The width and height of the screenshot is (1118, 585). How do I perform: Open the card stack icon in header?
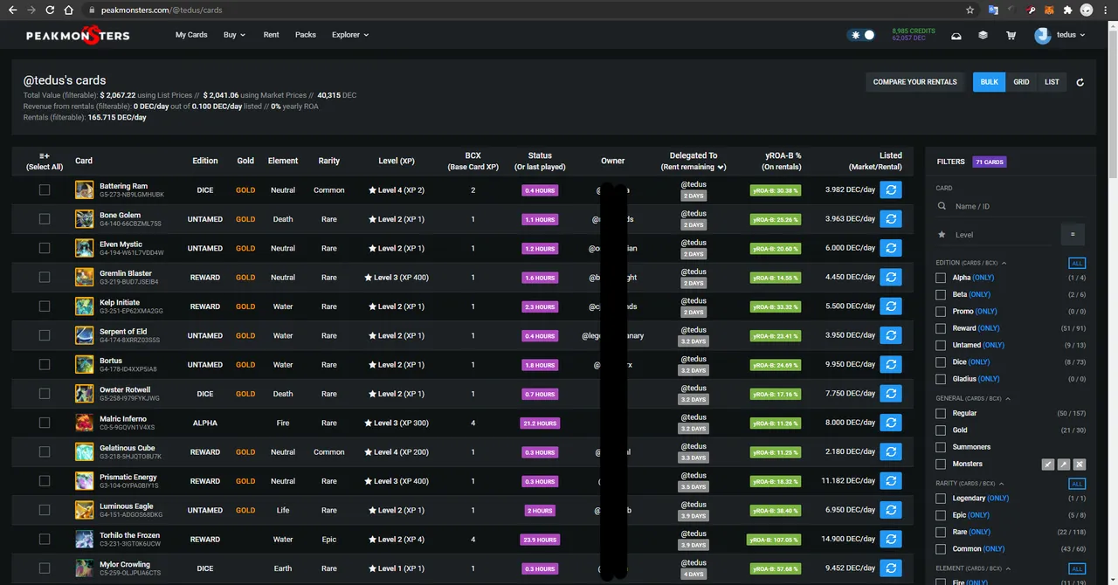click(983, 36)
